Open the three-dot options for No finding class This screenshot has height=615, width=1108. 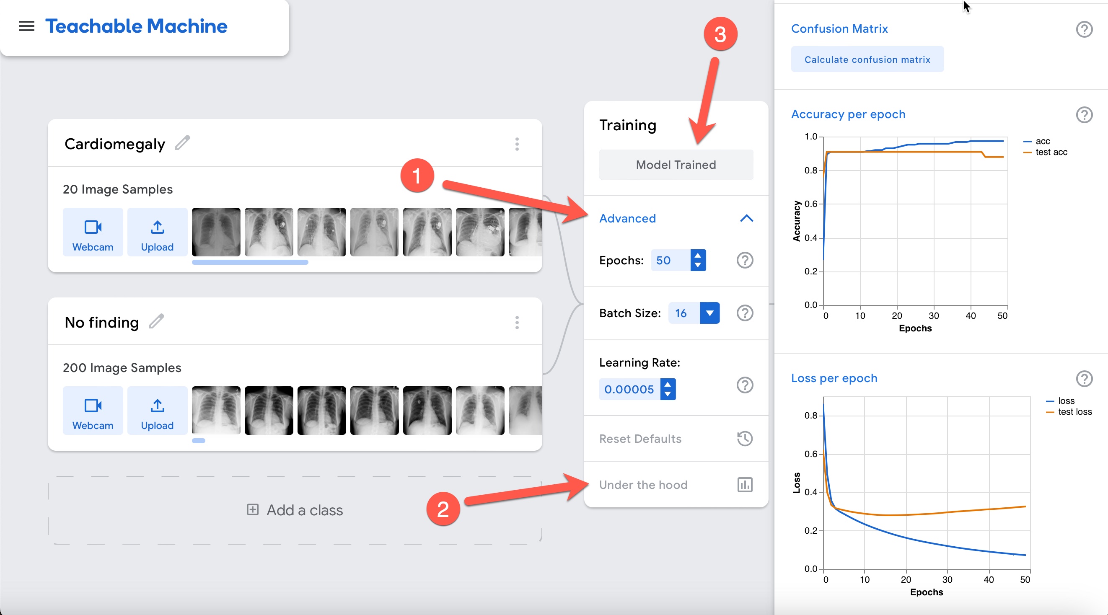[517, 323]
